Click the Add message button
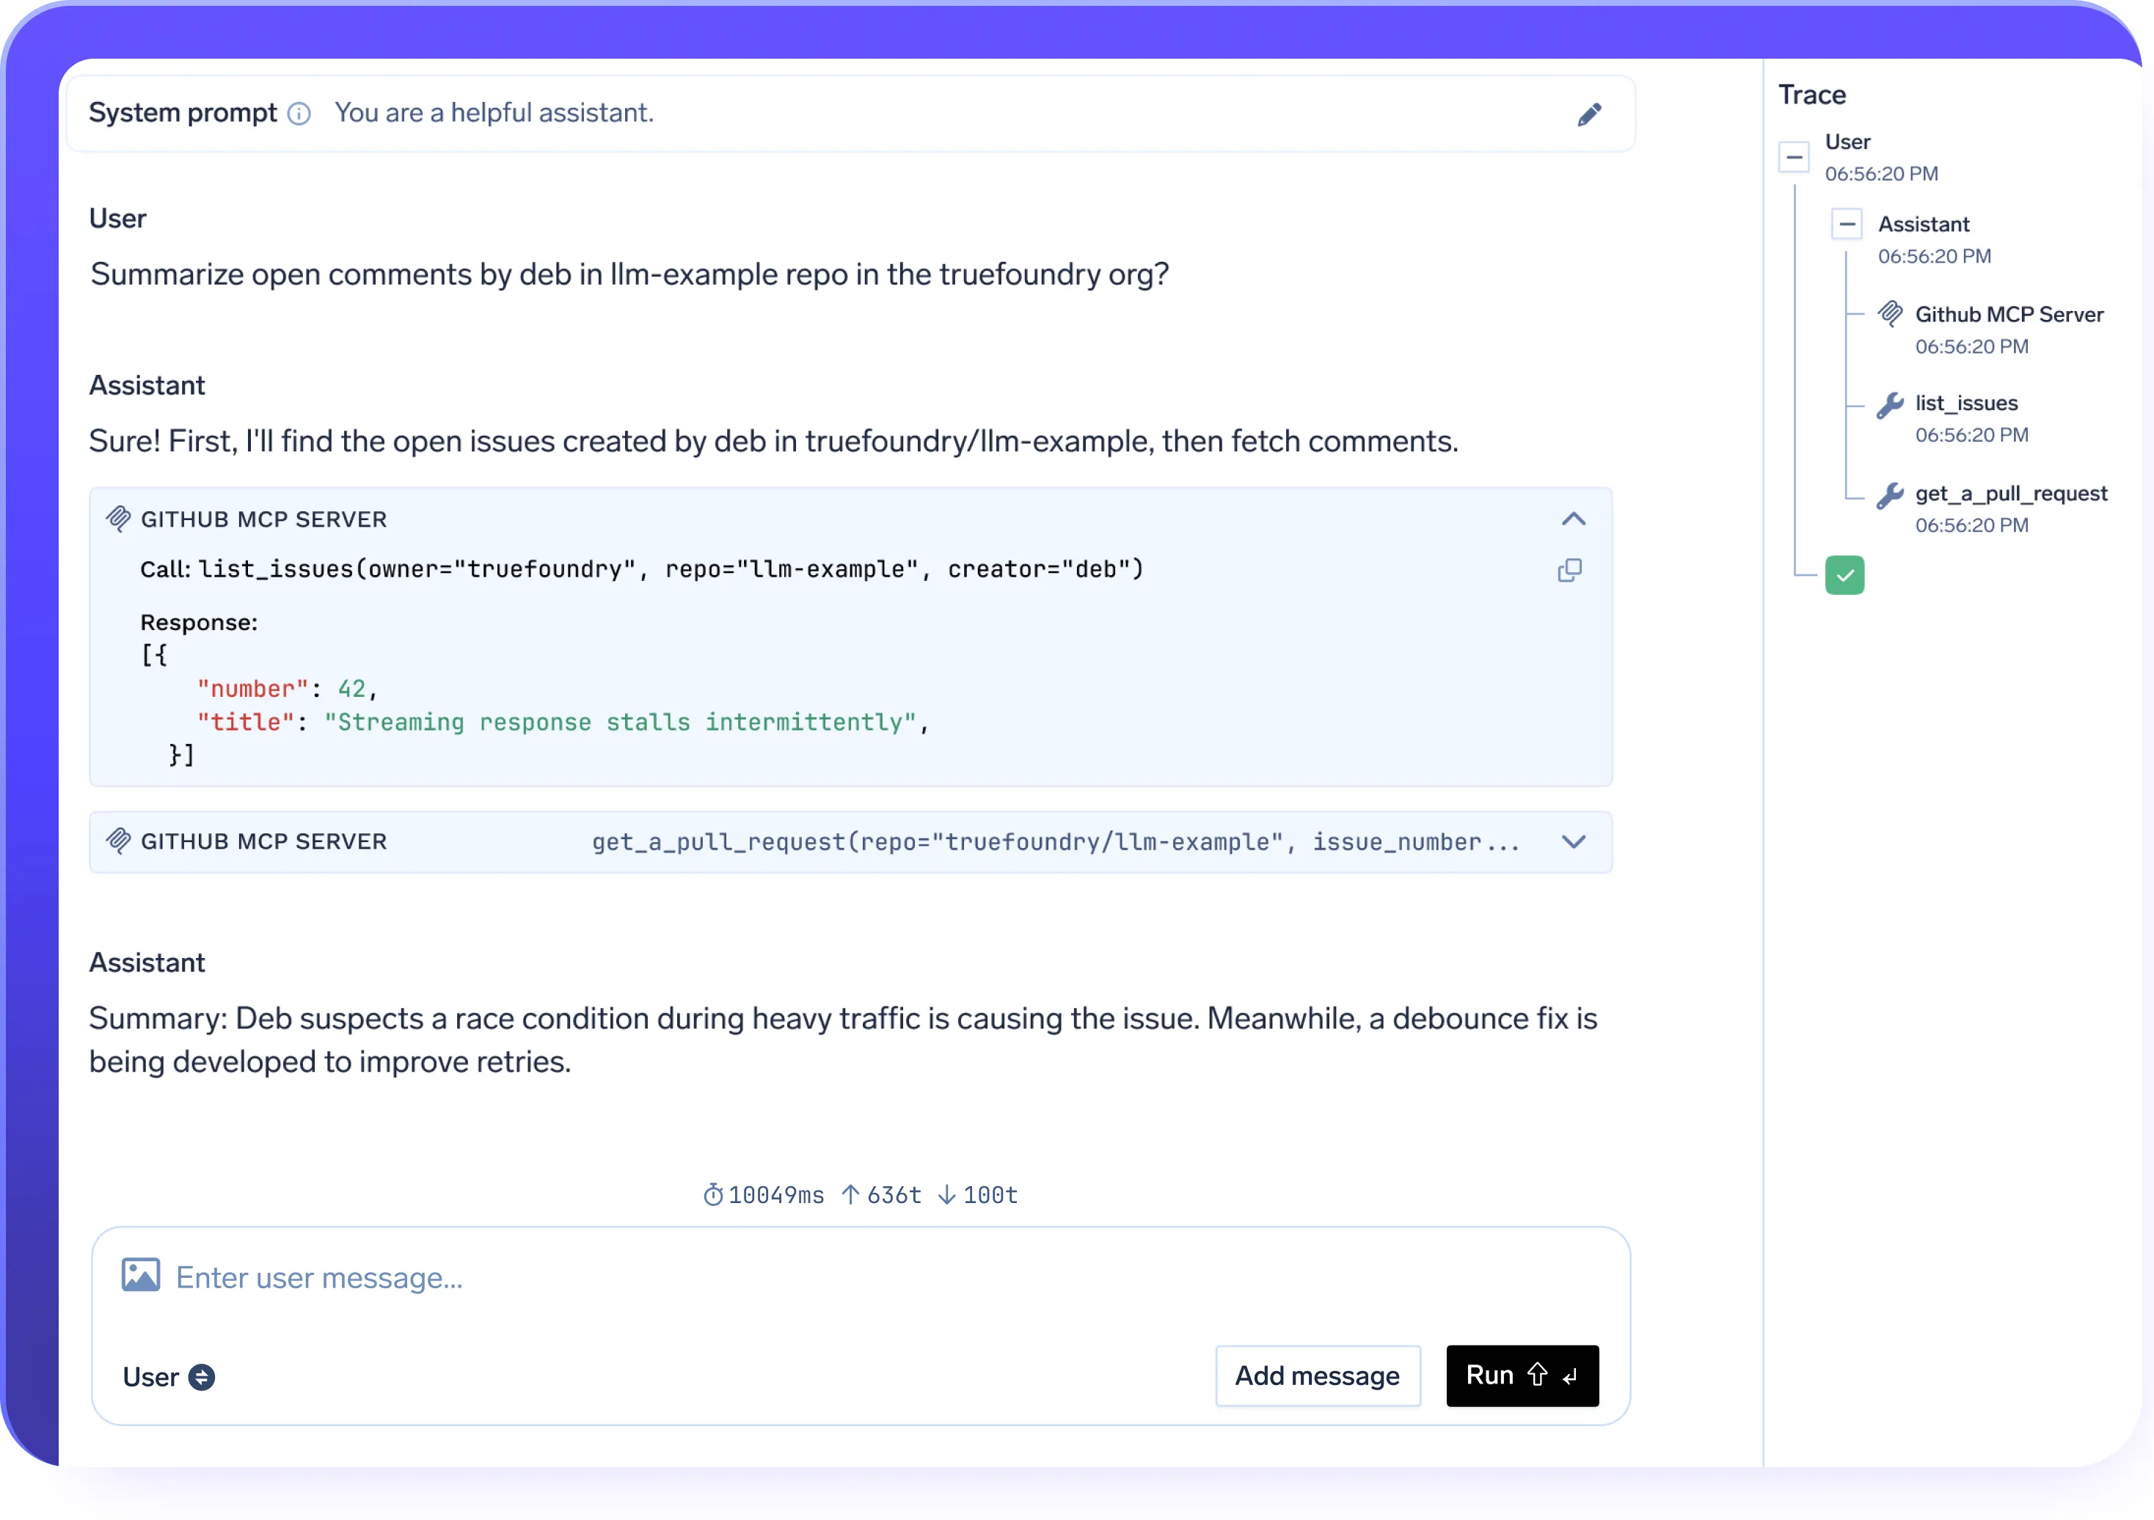The image size is (2154, 1520). tap(1317, 1375)
